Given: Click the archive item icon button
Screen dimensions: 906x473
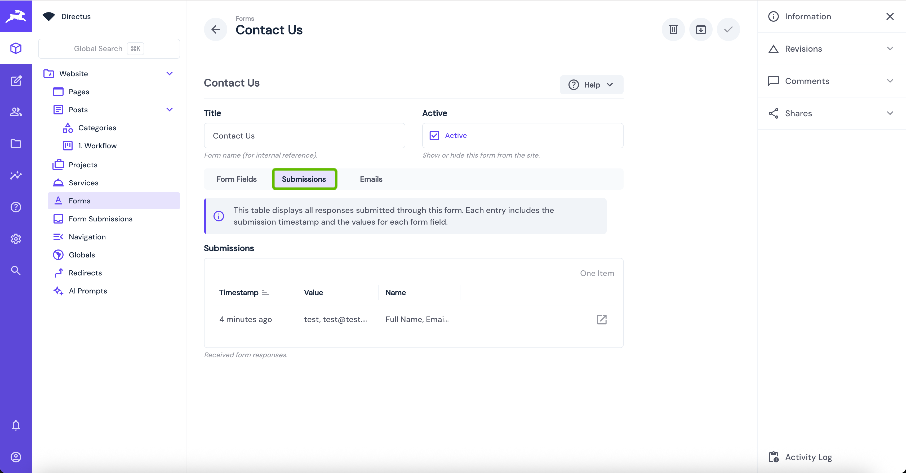Looking at the screenshot, I should coord(701,29).
